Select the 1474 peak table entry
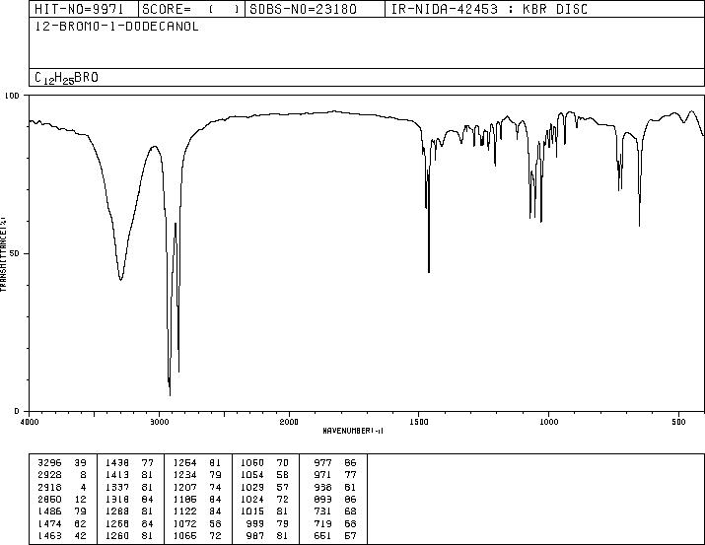Viewport: 705px width, 545px height. click(61, 523)
